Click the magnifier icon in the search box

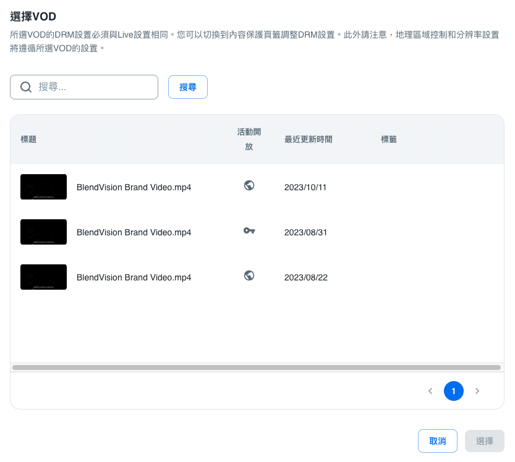[x=26, y=87]
